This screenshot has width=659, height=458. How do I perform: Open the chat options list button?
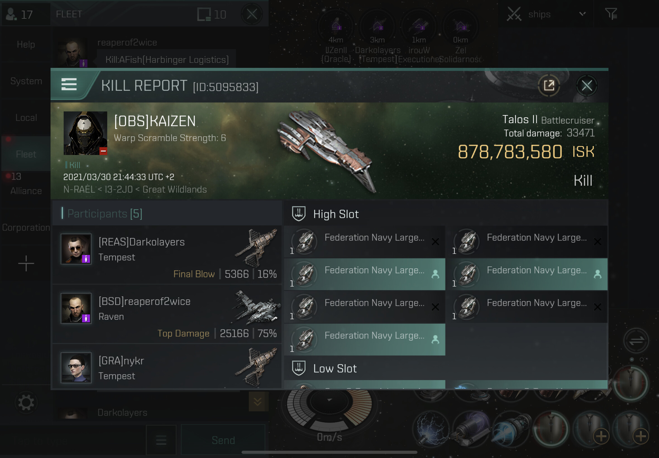[x=161, y=440]
